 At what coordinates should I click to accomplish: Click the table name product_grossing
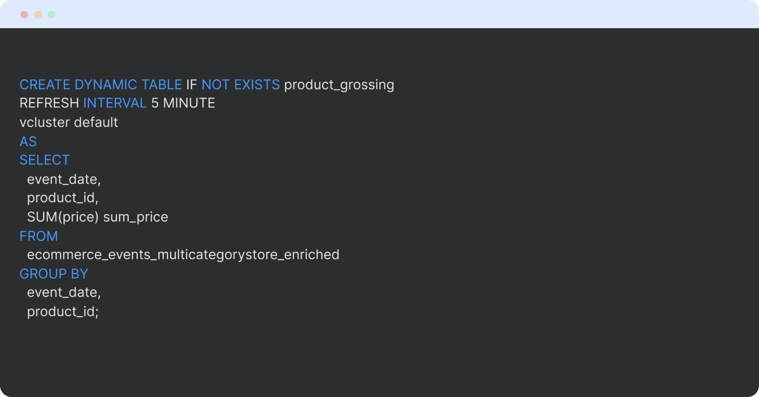click(x=339, y=85)
